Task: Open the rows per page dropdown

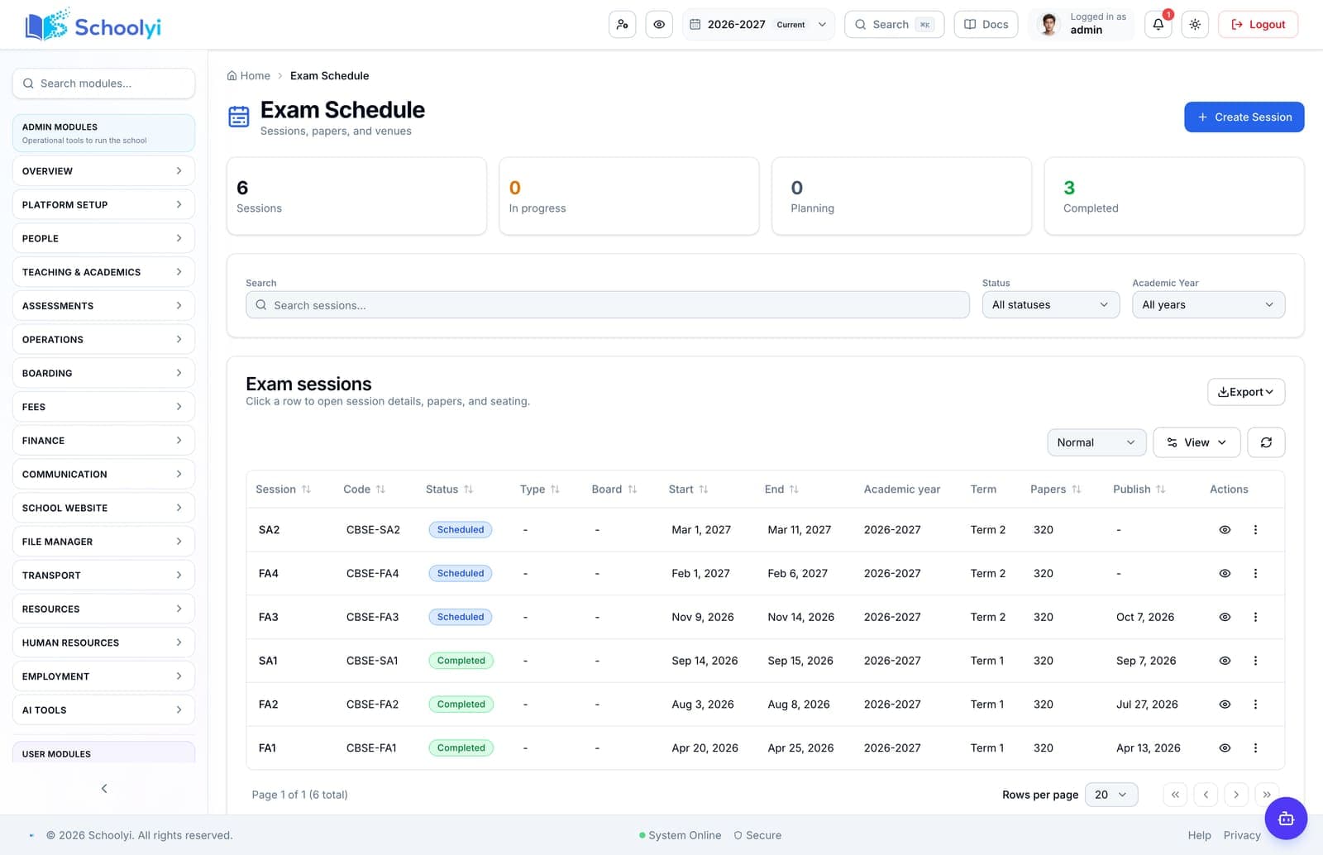Action: click(1110, 795)
